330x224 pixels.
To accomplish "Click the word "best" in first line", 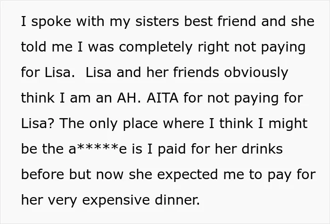I will (x=198, y=21).
